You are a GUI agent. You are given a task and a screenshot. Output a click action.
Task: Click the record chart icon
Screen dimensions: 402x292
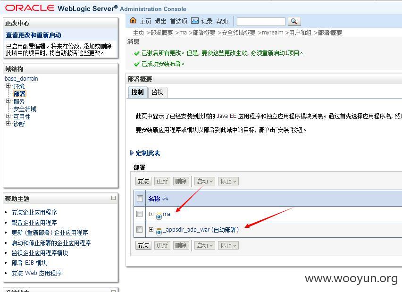click(x=195, y=20)
